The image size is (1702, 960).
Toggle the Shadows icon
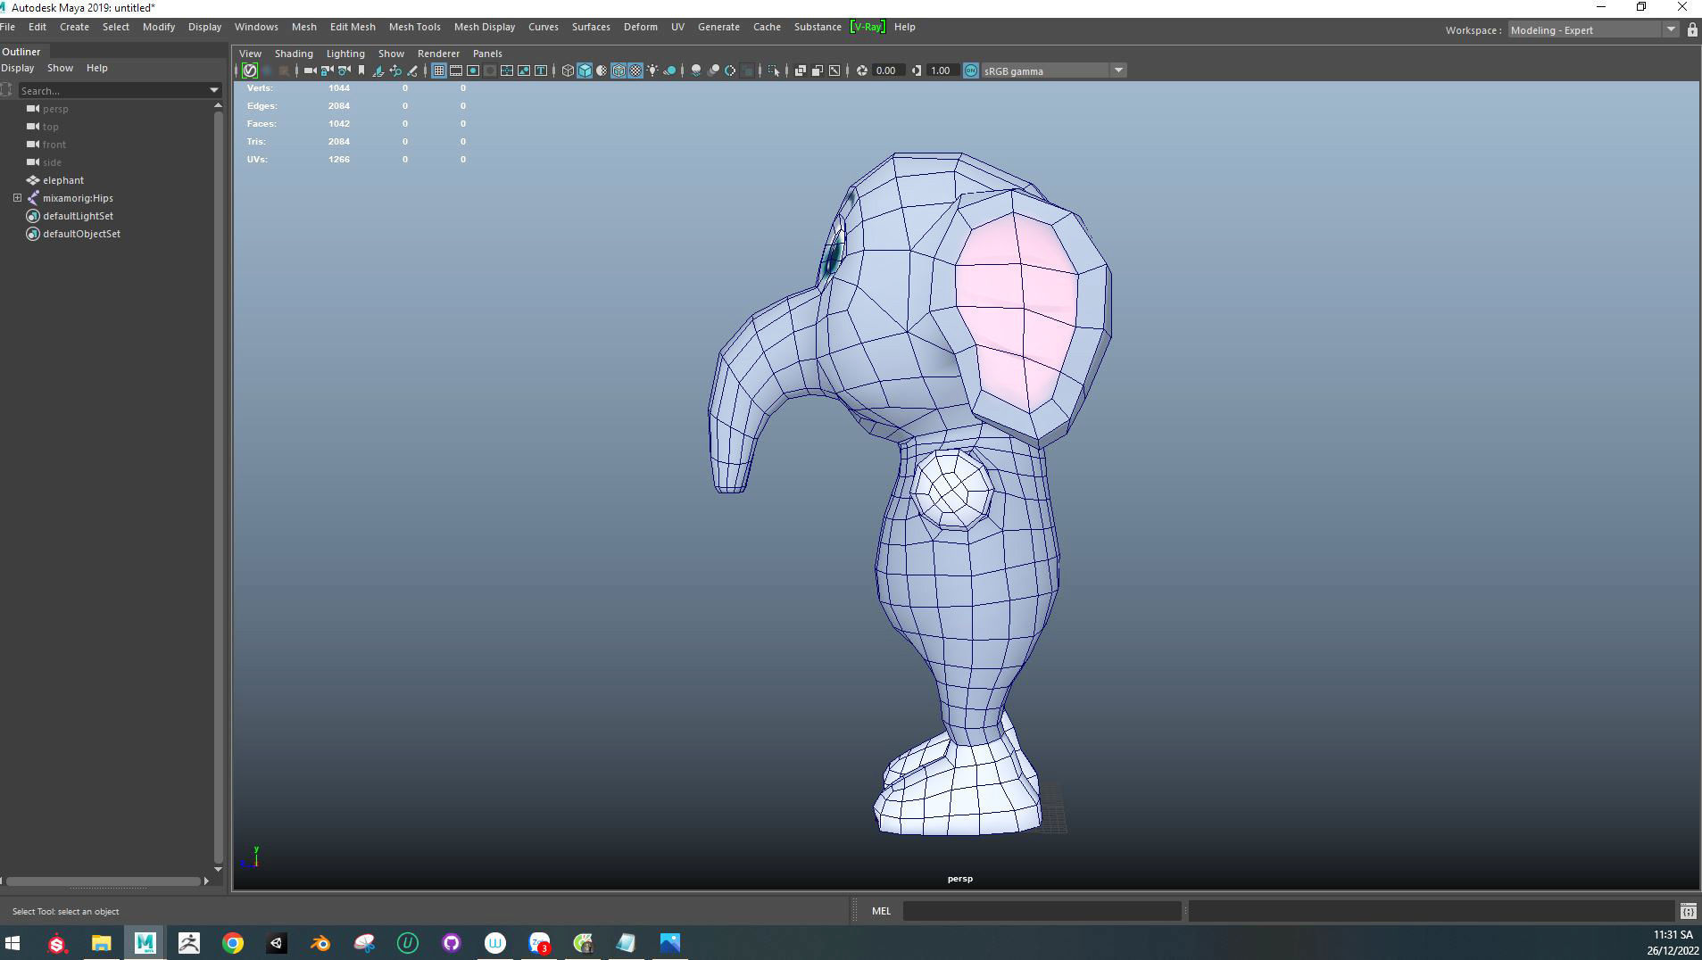(669, 70)
